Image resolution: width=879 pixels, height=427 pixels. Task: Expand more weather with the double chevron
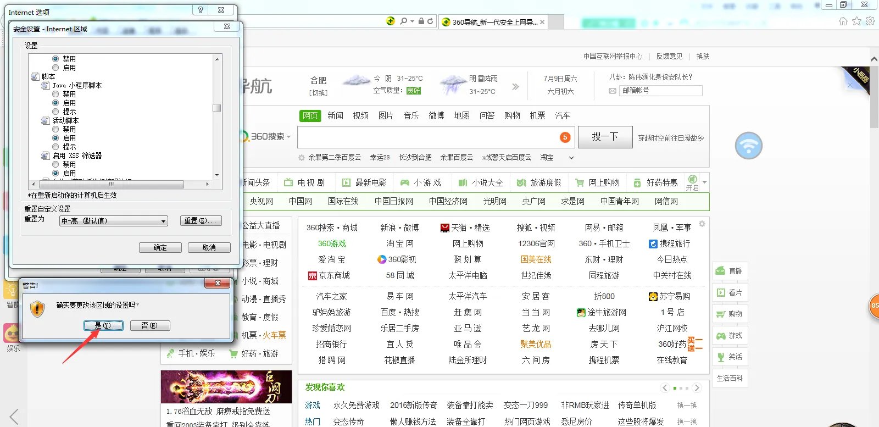[x=515, y=86]
